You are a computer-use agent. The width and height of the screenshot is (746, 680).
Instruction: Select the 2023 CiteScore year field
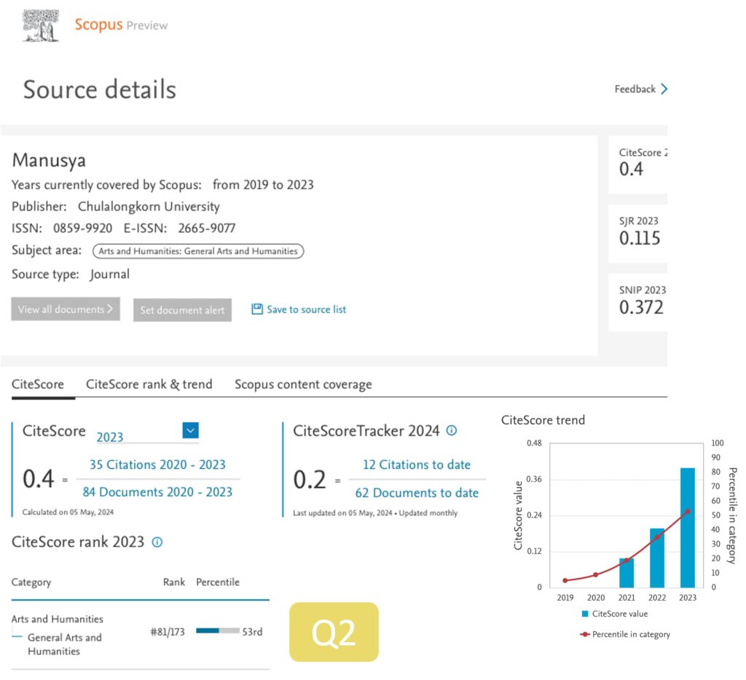click(147, 436)
